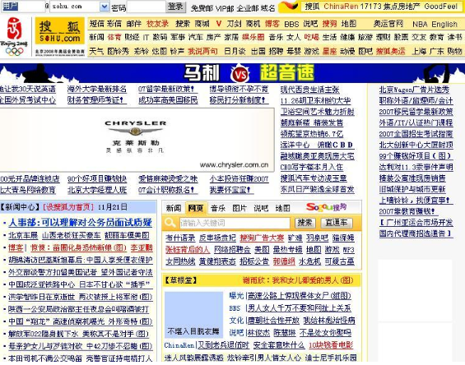The image size is (465, 365).
Task: Open 谢雨欣:我和女儿都爱的男人 link
Action: click(x=298, y=280)
